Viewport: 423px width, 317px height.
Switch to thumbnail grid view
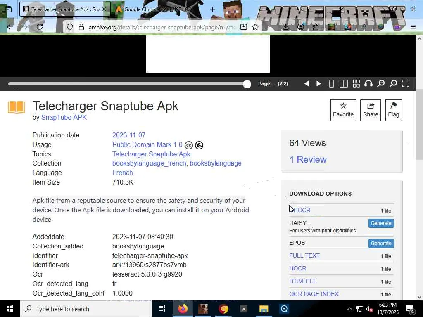tap(356, 83)
